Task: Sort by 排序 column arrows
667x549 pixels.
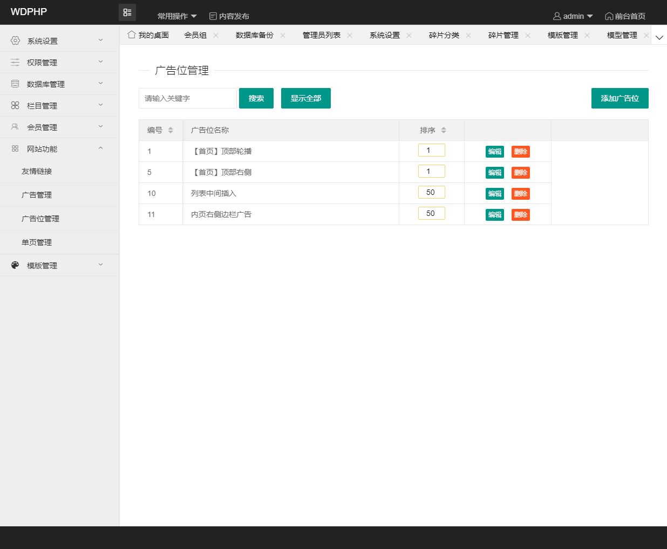Action: pyautogui.click(x=444, y=130)
